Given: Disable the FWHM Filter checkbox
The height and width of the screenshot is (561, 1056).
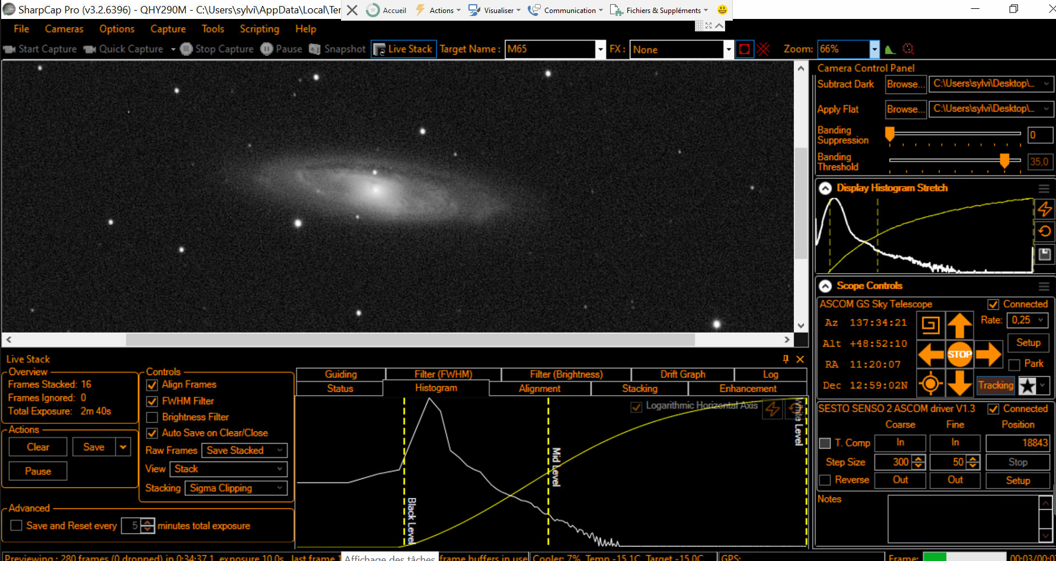Looking at the screenshot, I should coord(152,401).
